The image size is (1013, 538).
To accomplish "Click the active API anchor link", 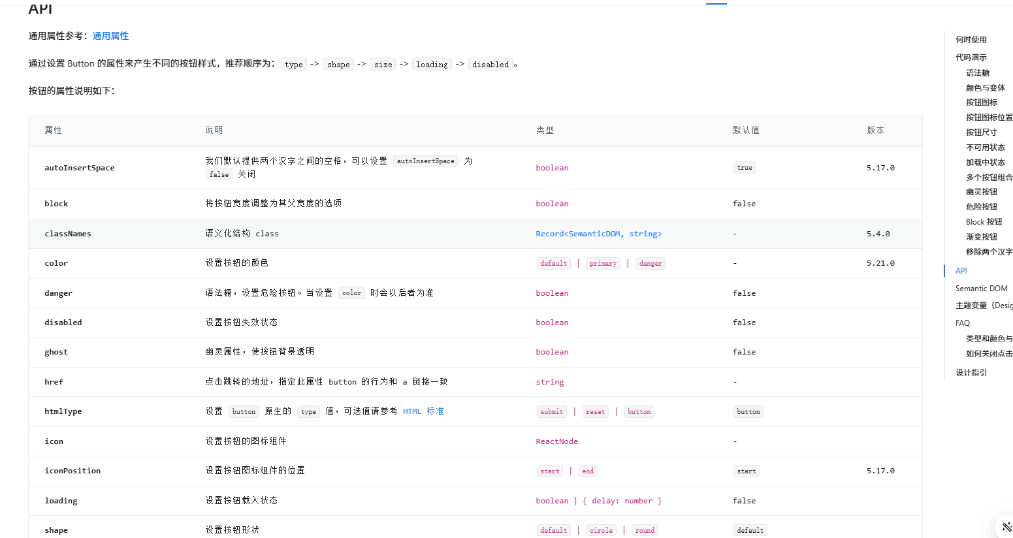I will pos(961,271).
